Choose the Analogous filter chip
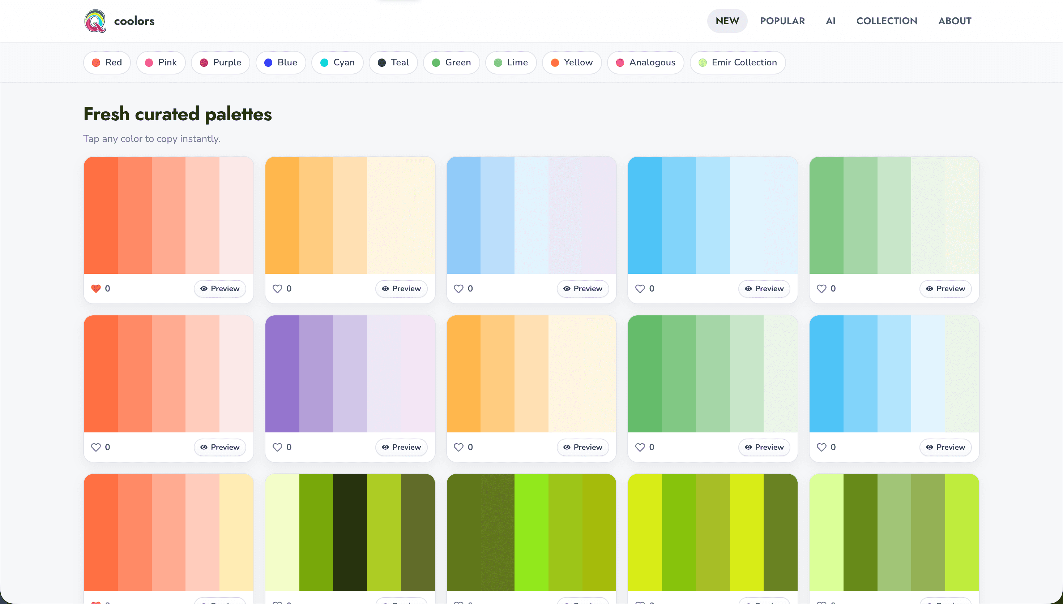 pos(645,62)
